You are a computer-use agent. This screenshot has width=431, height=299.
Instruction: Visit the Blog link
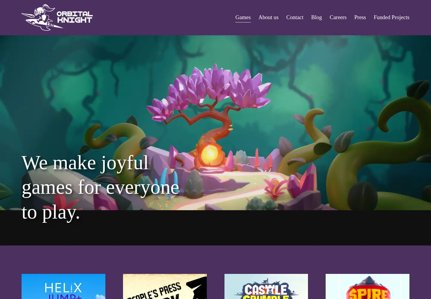click(x=317, y=17)
